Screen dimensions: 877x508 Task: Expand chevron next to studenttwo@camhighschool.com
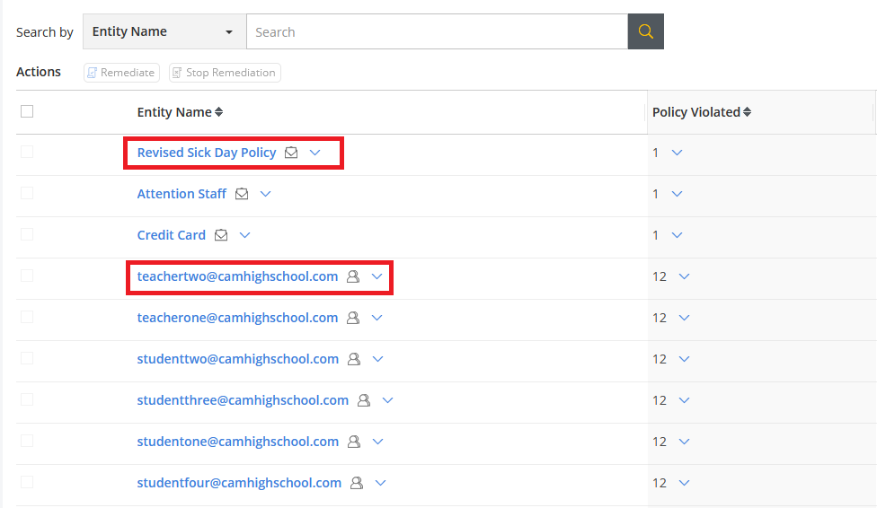pos(377,359)
